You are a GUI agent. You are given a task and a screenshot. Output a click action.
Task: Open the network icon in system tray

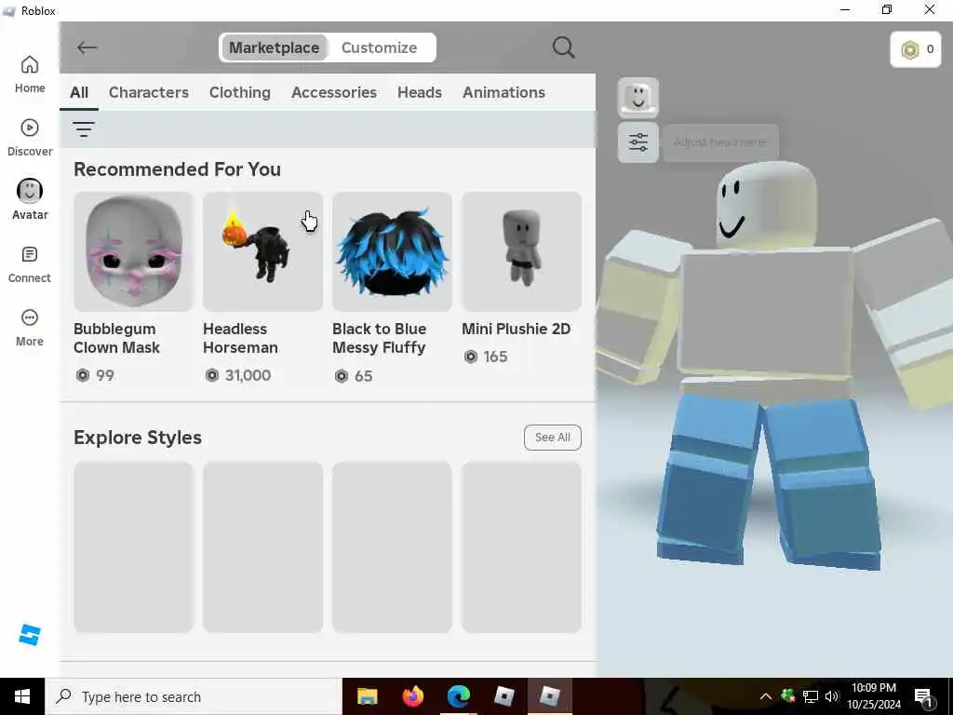click(x=811, y=696)
